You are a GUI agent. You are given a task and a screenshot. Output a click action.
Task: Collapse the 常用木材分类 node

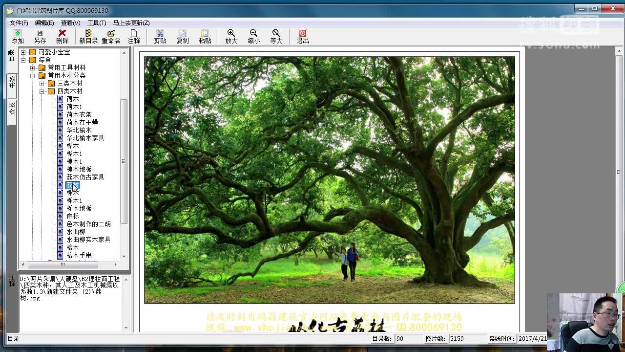(32, 75)
